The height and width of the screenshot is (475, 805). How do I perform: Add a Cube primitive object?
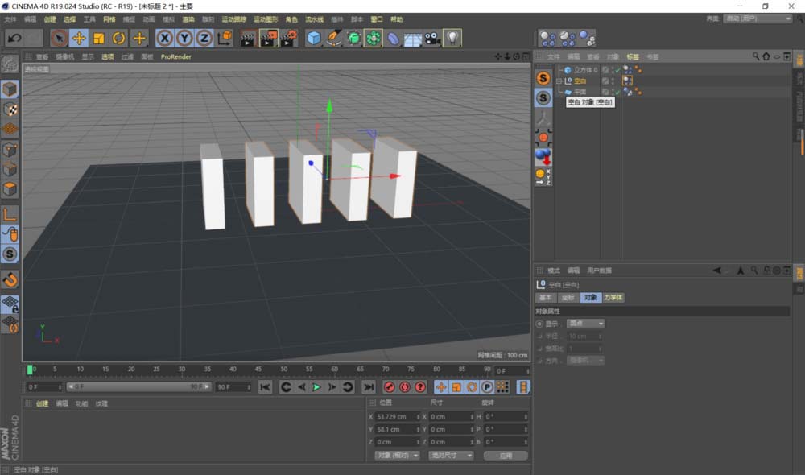pyautogui.click(x=314, y=38)
